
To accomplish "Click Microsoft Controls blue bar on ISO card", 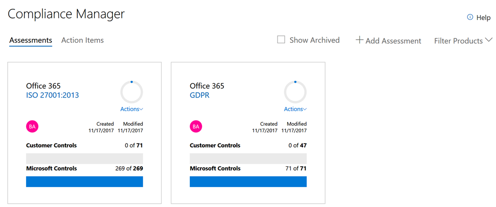I will click(x=84, y=182).
